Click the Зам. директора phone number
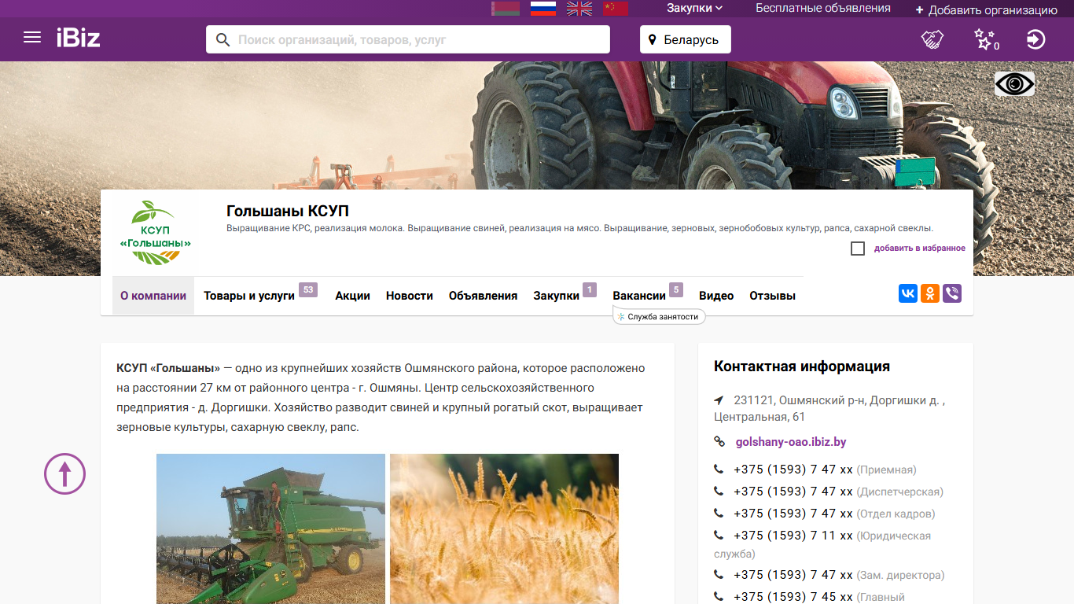1074x604 pixels. 793,575
